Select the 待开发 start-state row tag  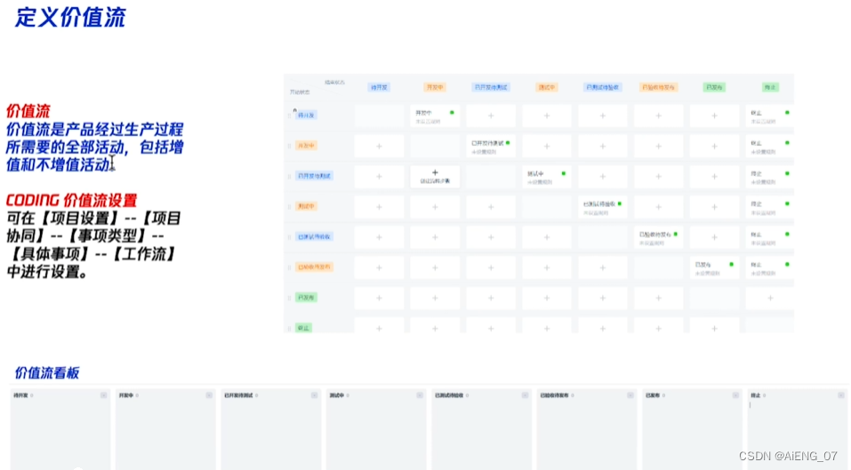306,116
